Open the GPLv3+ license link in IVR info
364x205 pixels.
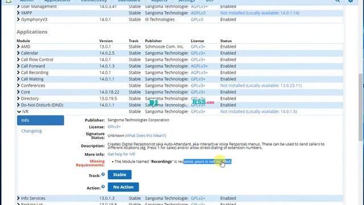pyautogui.click(x=114, y=127)
